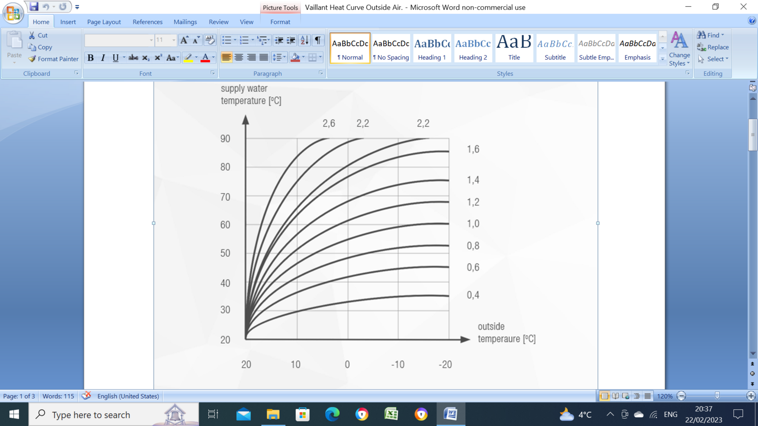Click the Replace button
The width and height of the screenshot is (758, 426).
click(713, 47)
